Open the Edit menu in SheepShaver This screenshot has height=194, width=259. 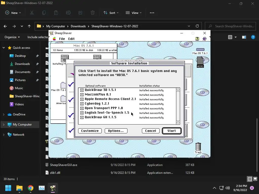(x=71, y=39)
